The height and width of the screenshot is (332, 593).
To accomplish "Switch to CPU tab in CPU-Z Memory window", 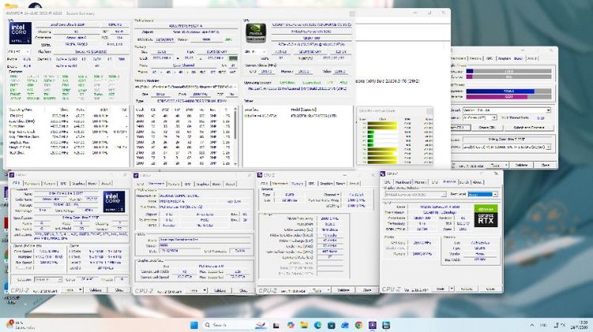I will pyautogui.click(x=263, y=184).
